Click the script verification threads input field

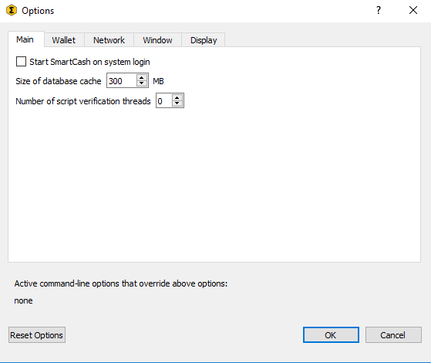click(164, 100)
